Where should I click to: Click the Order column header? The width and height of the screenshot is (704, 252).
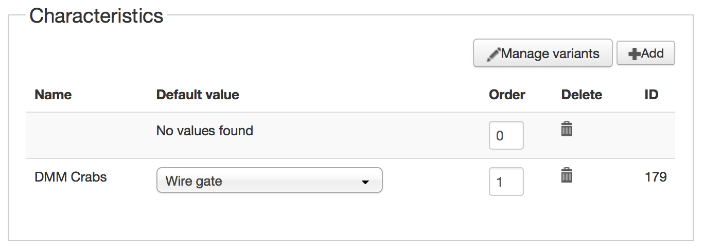pyautogui.click(x=507, y=95)
